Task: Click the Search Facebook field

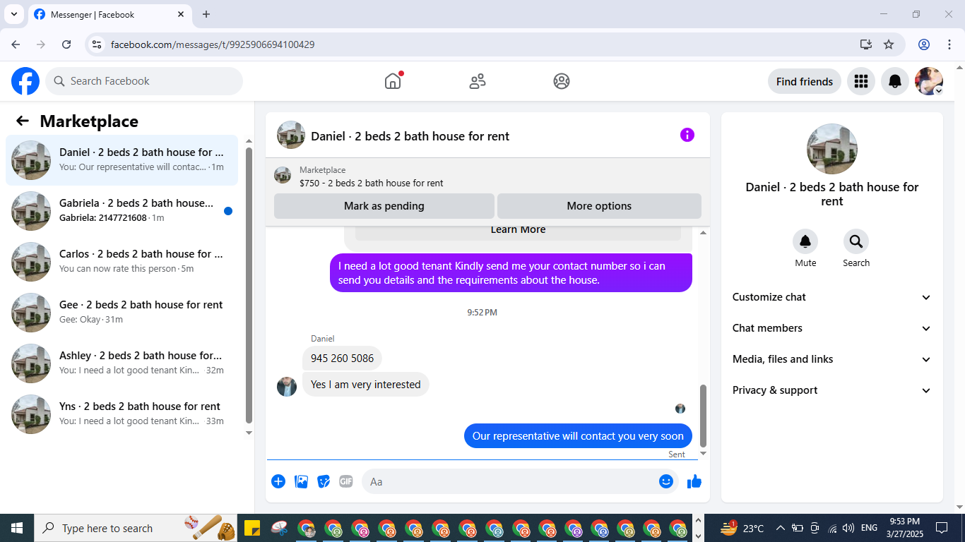Action: pos(144,81)
